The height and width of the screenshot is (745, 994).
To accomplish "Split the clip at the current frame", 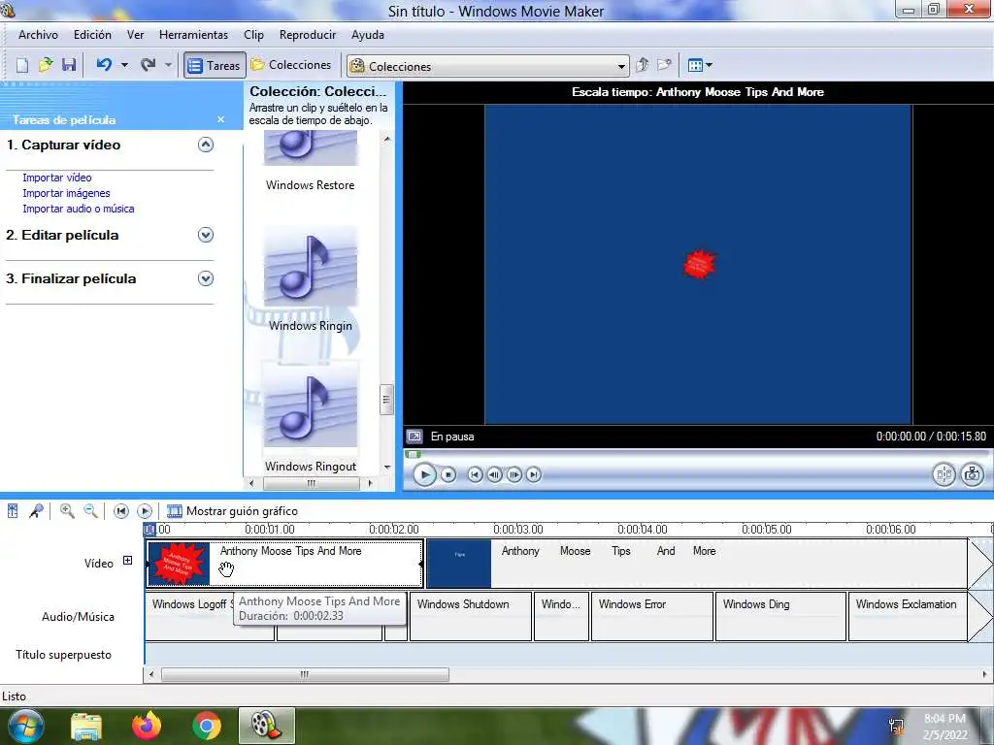I will coord(944,473).
